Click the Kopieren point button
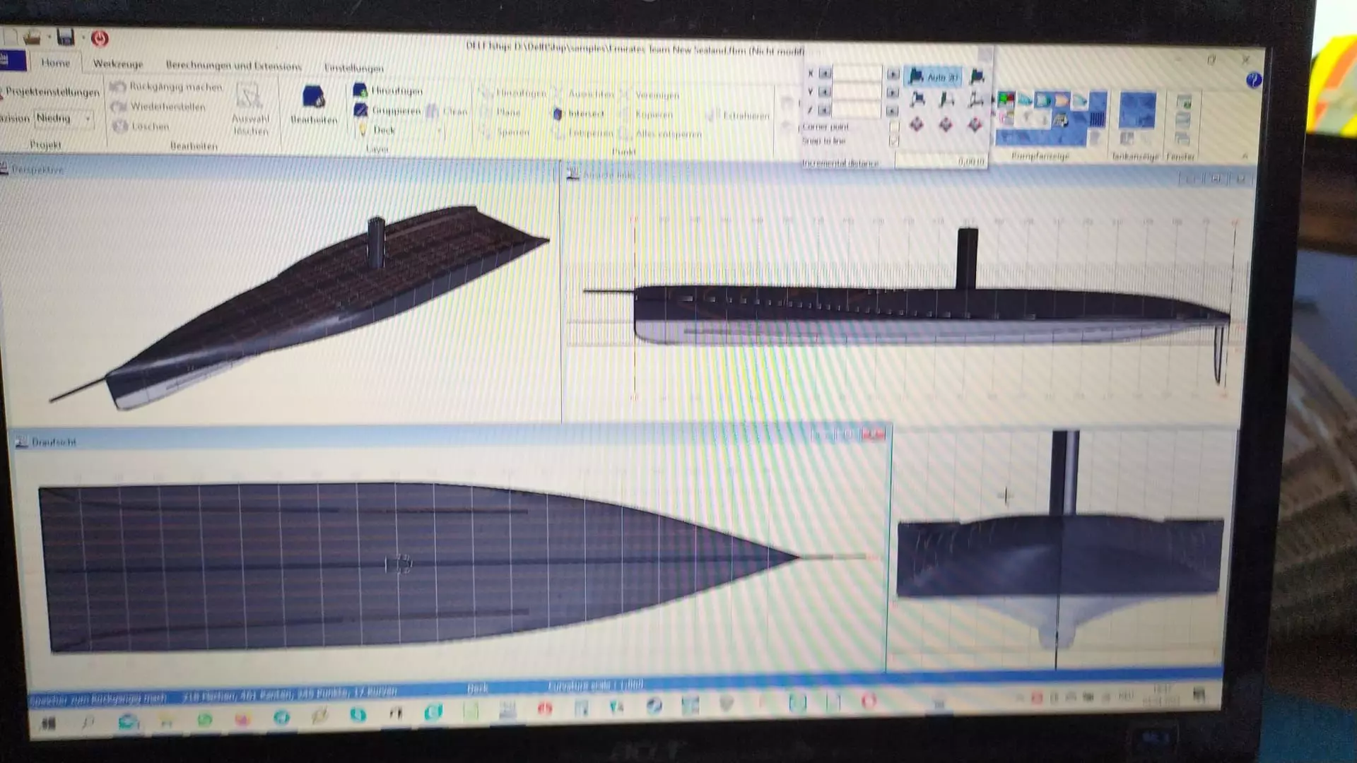The image size is (1357, 763). 647,114
